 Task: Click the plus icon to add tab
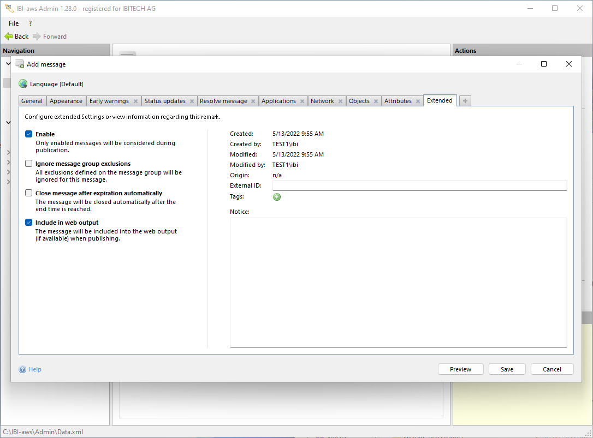point(465,101)
